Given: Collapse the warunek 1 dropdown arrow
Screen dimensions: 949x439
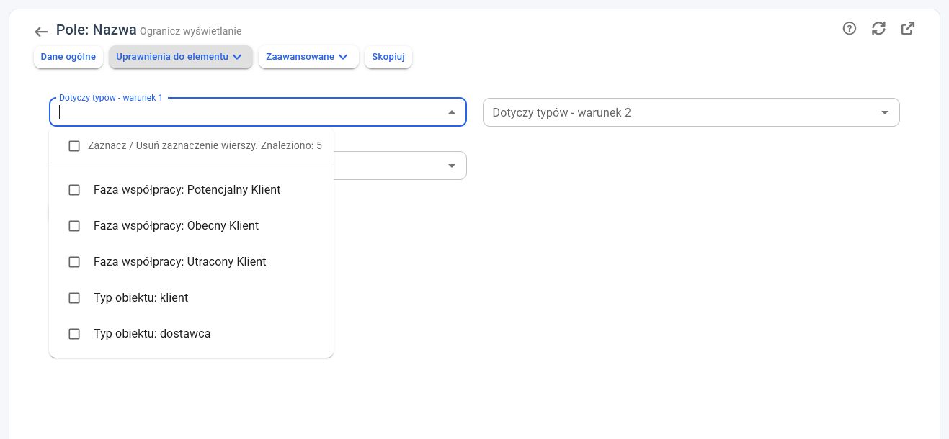Looking at the screenshot, I should [x=452, y=112].
